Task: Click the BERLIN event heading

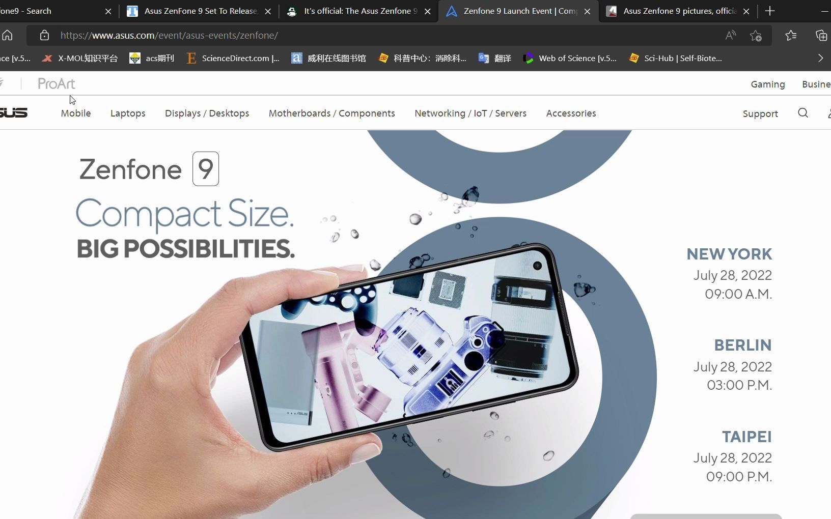Action: [742, 345]
